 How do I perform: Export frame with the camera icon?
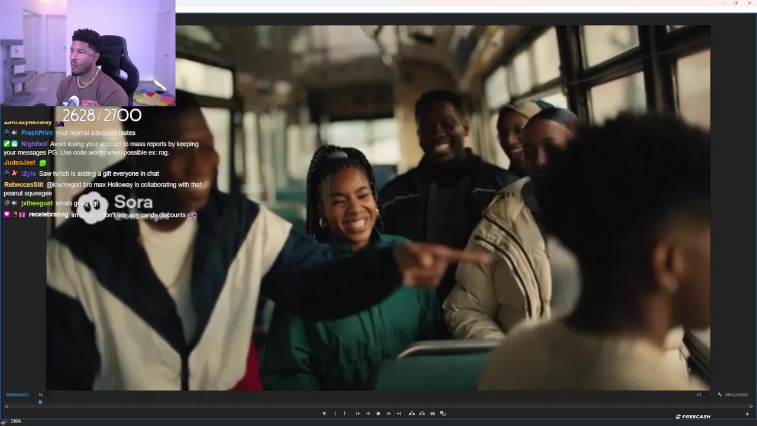pyautogui.click(x=432, y=414)
